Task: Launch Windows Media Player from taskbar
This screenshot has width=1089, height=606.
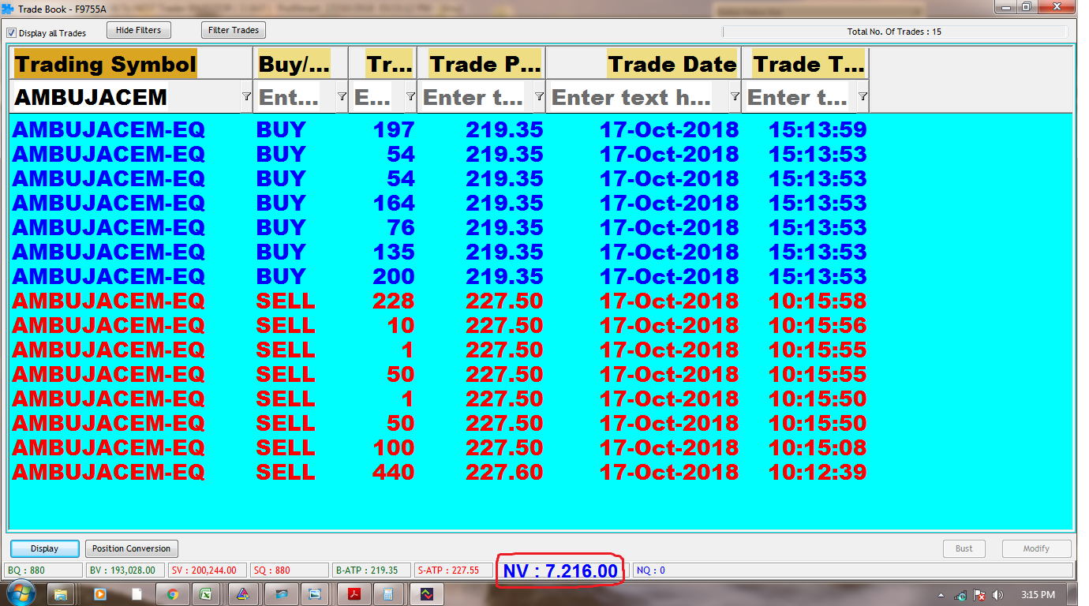Action: point(99,594)
